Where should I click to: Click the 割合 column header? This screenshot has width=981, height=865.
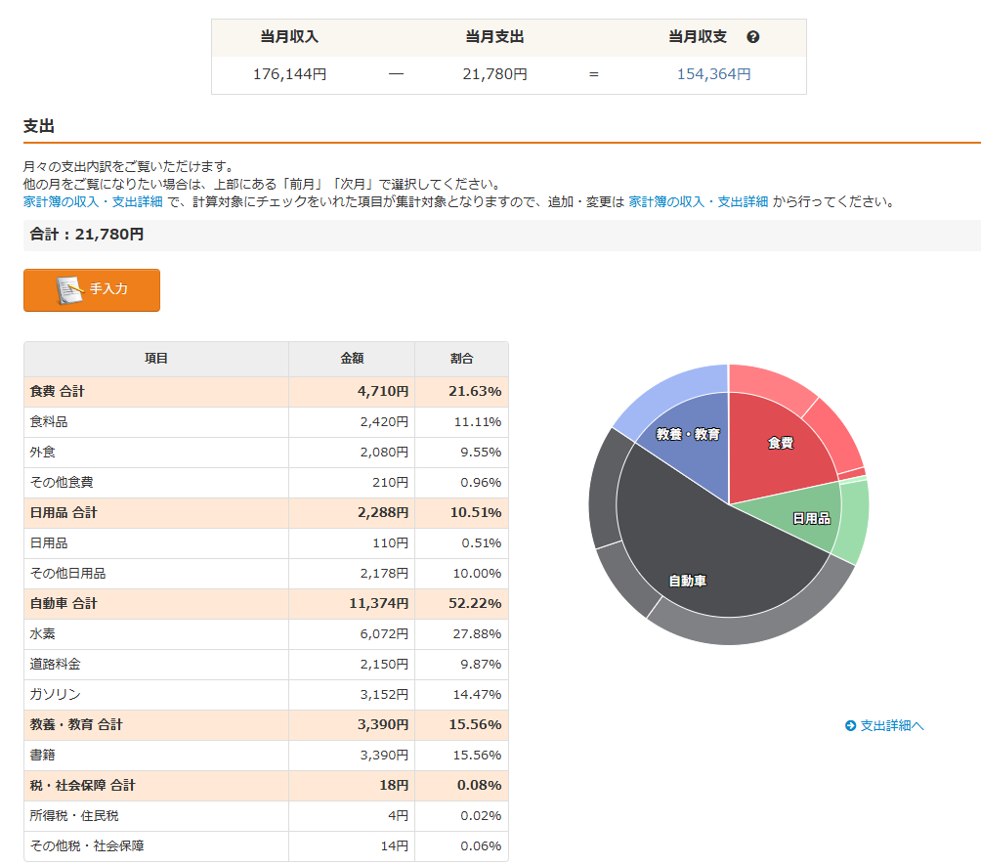coord(461,359)
